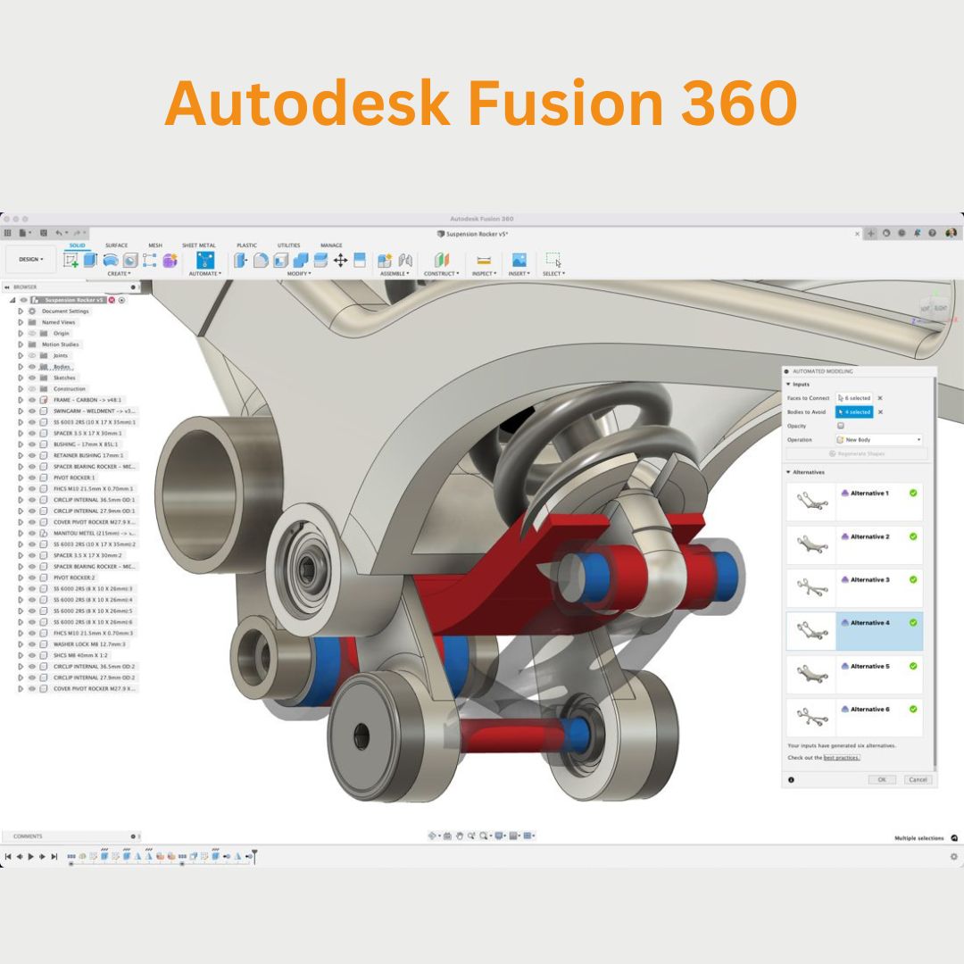This screenshot has width=964, height=964.
Task: Open the Operation New Body dropdown
Action: point(878,439)
